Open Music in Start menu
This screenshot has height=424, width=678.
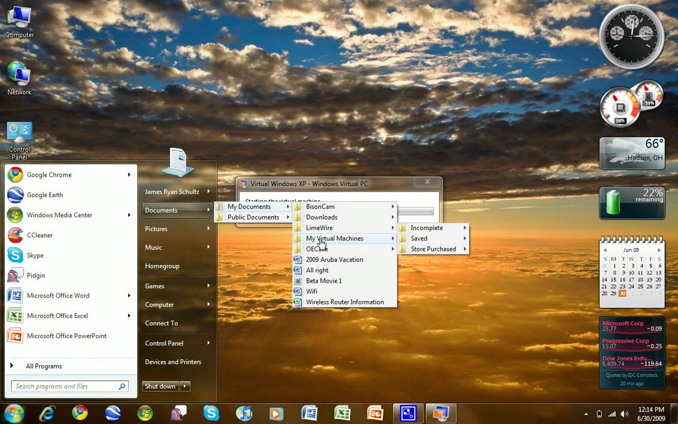(177, 247)
